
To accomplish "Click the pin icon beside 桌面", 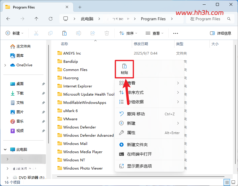I will 44,84.
